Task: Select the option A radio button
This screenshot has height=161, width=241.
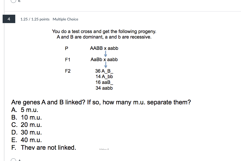Action: pos(13,160)
